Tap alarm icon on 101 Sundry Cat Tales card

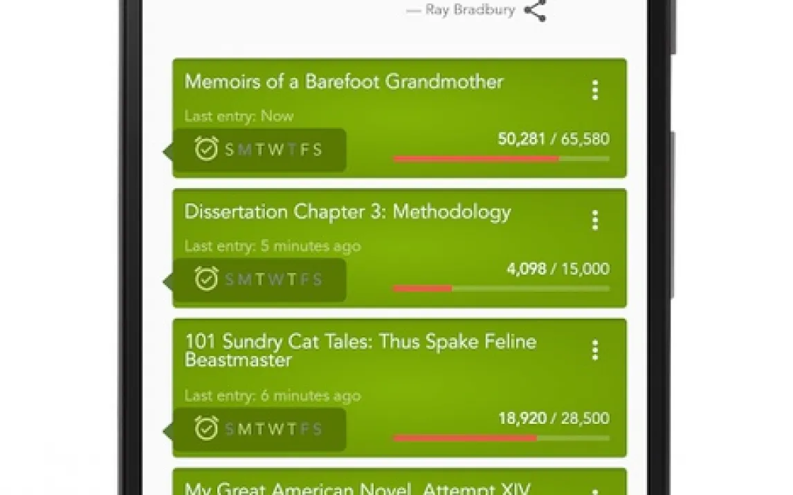[206, 428]
